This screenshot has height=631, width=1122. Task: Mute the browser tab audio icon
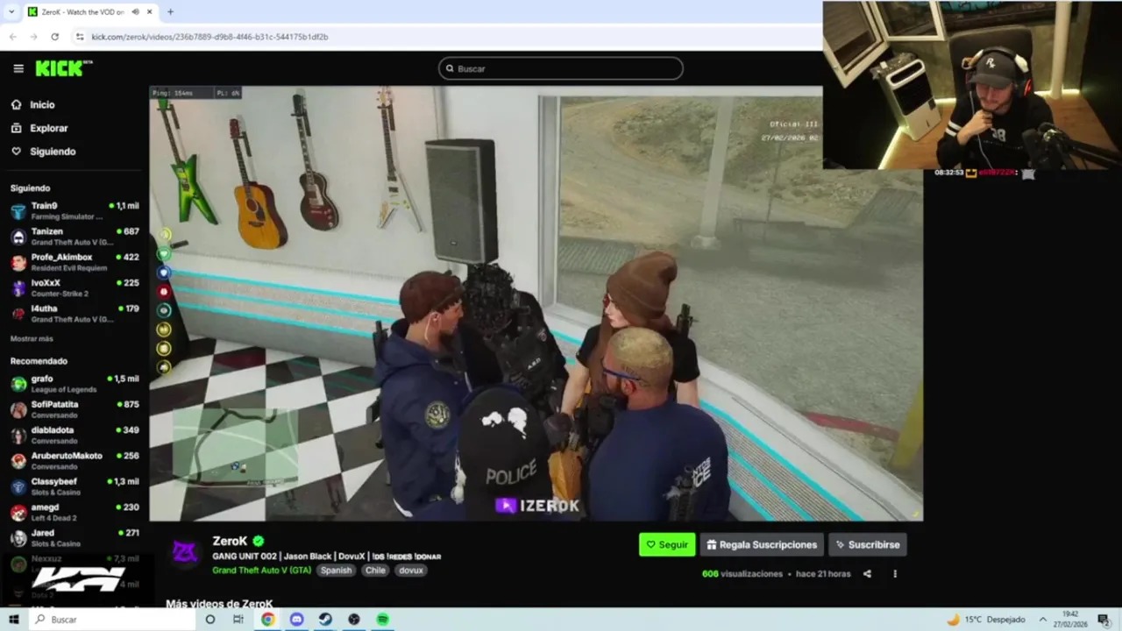pos(135,12)
